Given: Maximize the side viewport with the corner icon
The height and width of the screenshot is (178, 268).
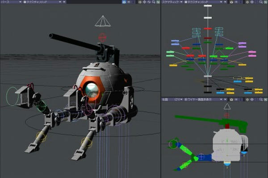Looking at the screenshot, I should pos(265,99).
